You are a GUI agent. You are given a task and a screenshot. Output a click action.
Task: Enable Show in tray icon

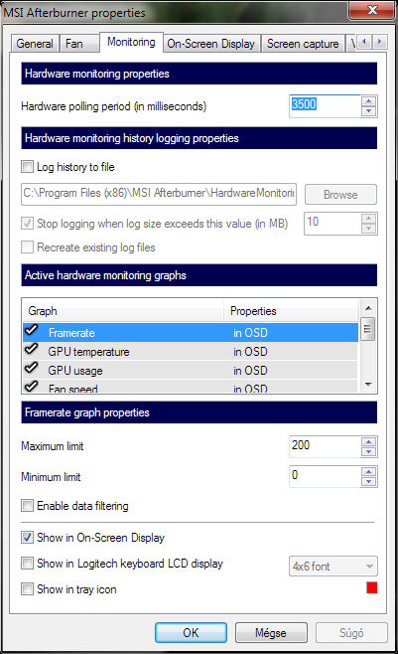27,589
